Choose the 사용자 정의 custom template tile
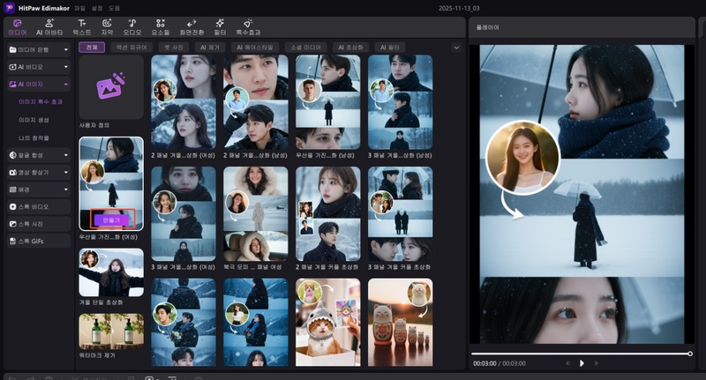 point(110,86)
